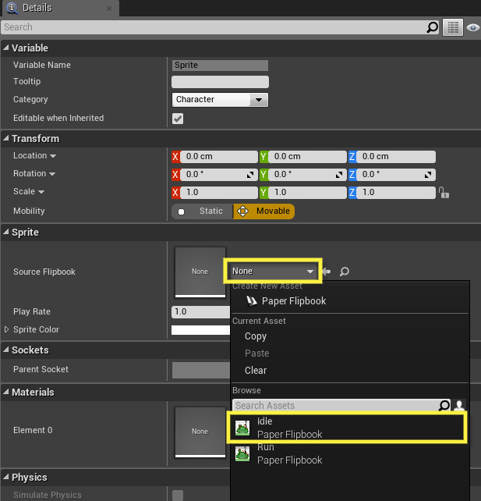Click the eye icon for view options

coord(472,27)
